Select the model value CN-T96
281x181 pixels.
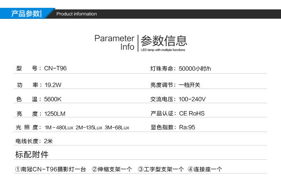pos(55,68)
